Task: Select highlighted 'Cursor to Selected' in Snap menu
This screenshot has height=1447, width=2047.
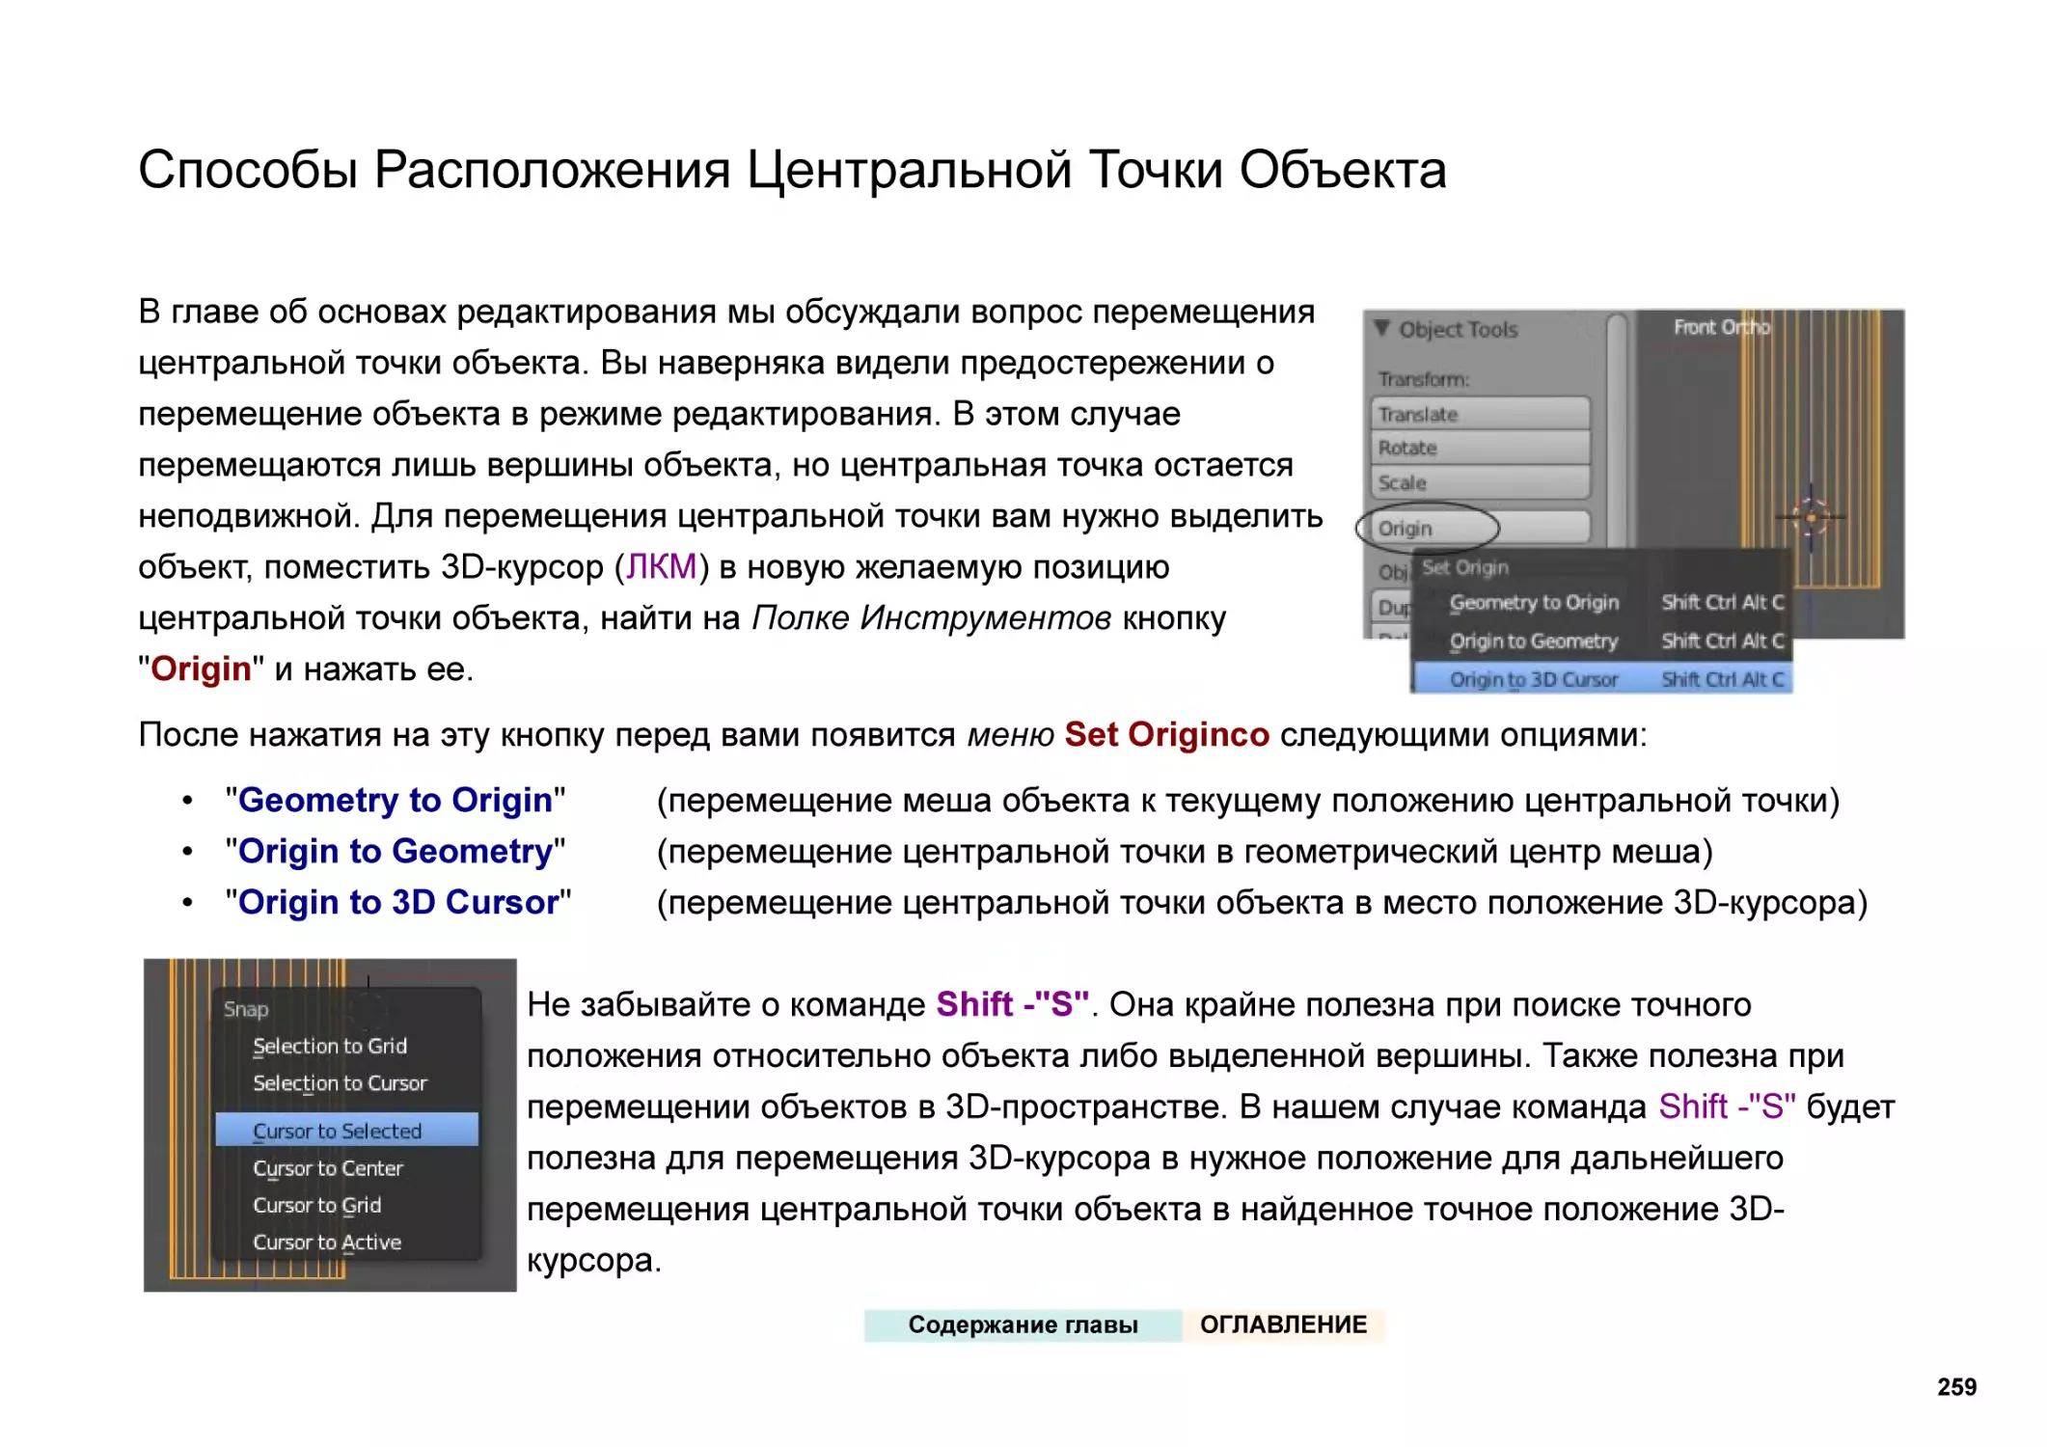Action: pos(347,1130)
